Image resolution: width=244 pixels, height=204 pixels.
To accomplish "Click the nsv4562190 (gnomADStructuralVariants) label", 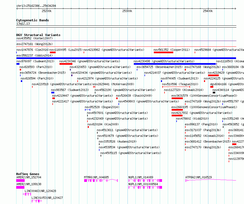I will click(x=125, y=90).
